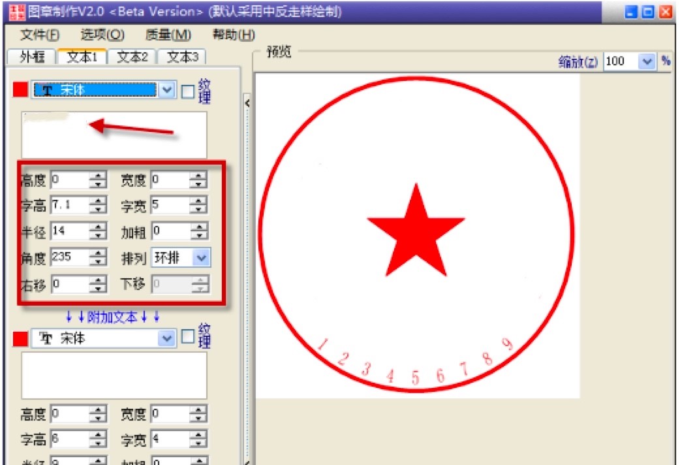Screen dimensions: 680x465
Task: Click the 附加文本 宽度 value field
Action: point(170,414)
